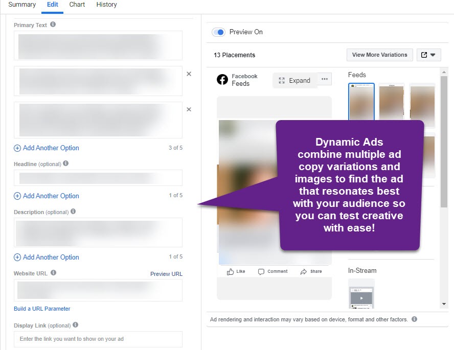The height and width of the screenshot is (350, 454).
Task: Click View More Variations button
Action: pyautogui.click(x=379, y=55)
